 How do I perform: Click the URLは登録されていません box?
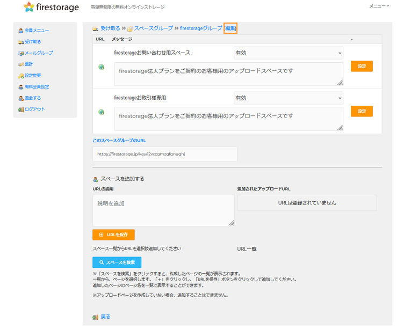[x=307, y=203]
